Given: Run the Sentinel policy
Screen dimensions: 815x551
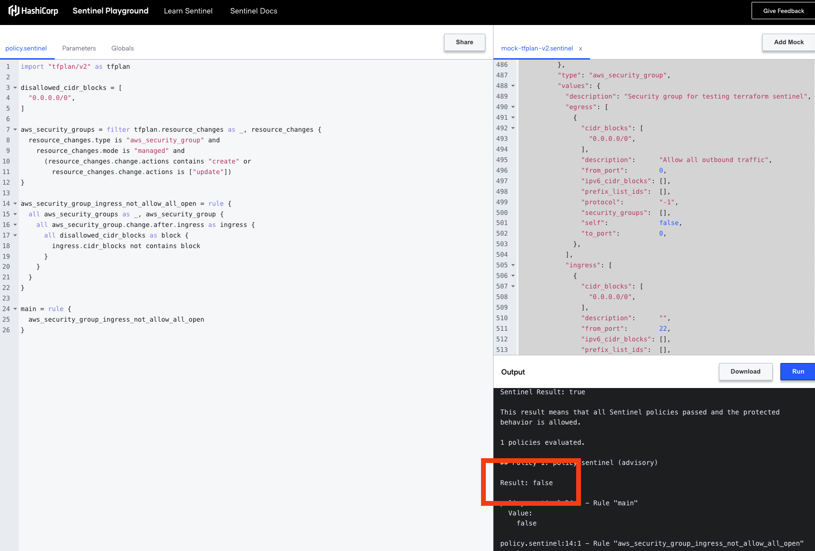Looking at the screenshot, I should (x=798, y=371).
